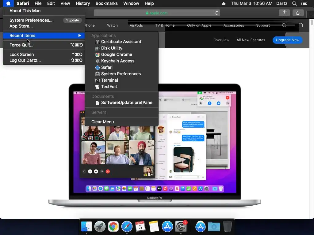Reload the apple.com page
Screen dimensions: 314x235
tap(216, 13)
